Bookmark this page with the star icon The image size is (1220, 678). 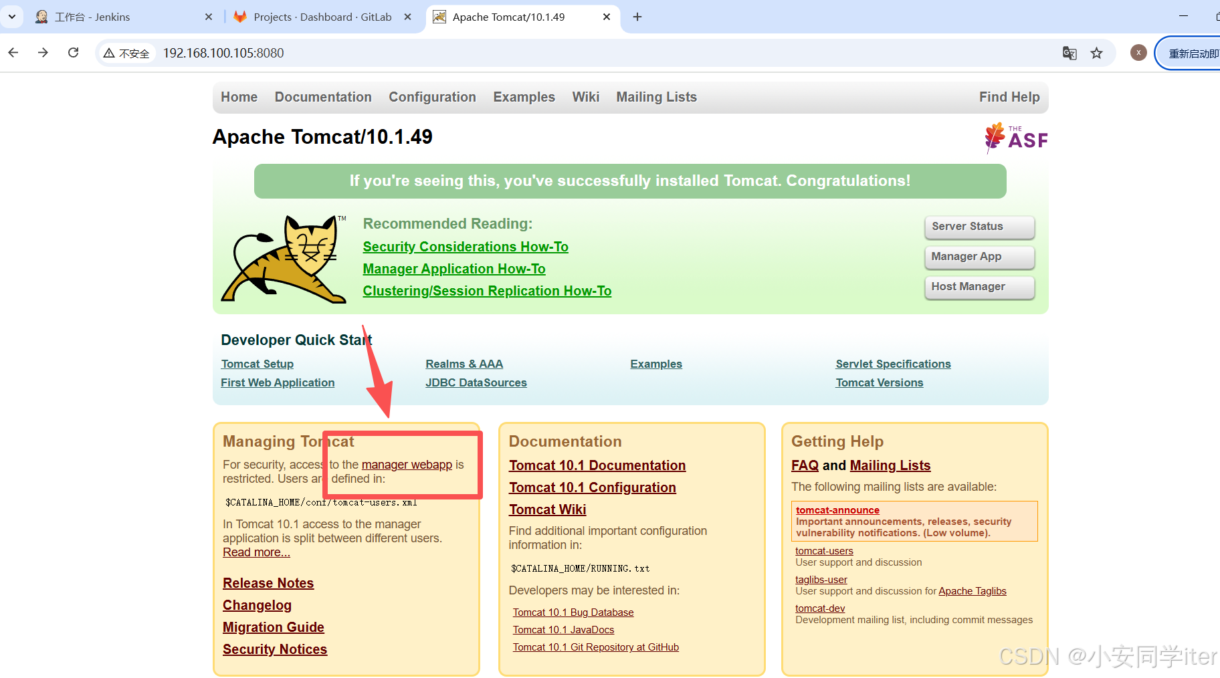pyautogui.click(x=1096, y=53)
